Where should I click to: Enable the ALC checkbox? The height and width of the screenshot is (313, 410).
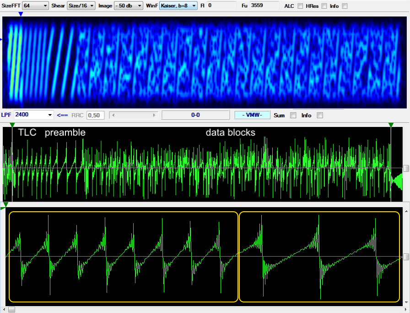(x=300, y=6)
